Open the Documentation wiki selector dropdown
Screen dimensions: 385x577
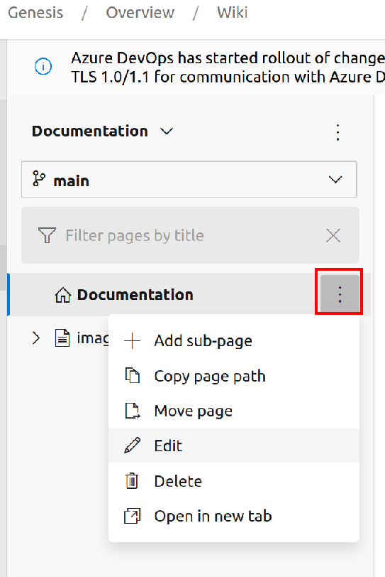[x=102, y=131]
